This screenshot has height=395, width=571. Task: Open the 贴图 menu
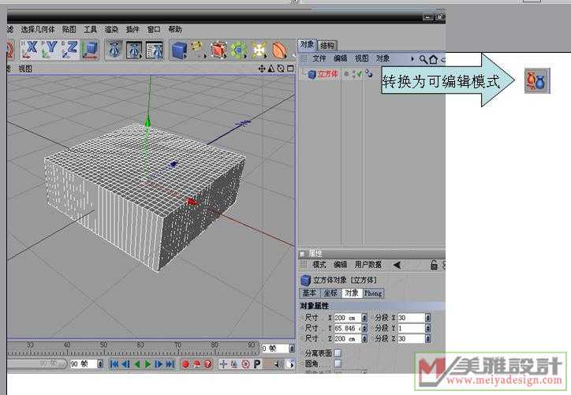click(x=69, y=29)
